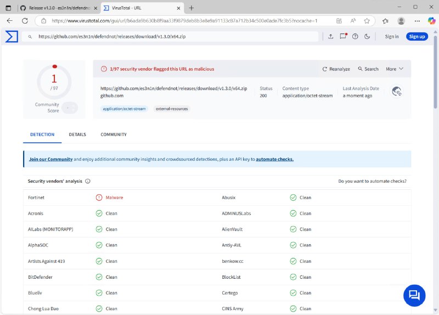Click the VirusTotal sigma logo
The width and height of the screenshot is (439, 315).
pyautogui.click(x=12, y=36)
